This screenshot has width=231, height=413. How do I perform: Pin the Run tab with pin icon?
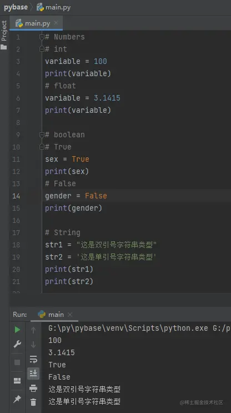click(x=17, y=399)
